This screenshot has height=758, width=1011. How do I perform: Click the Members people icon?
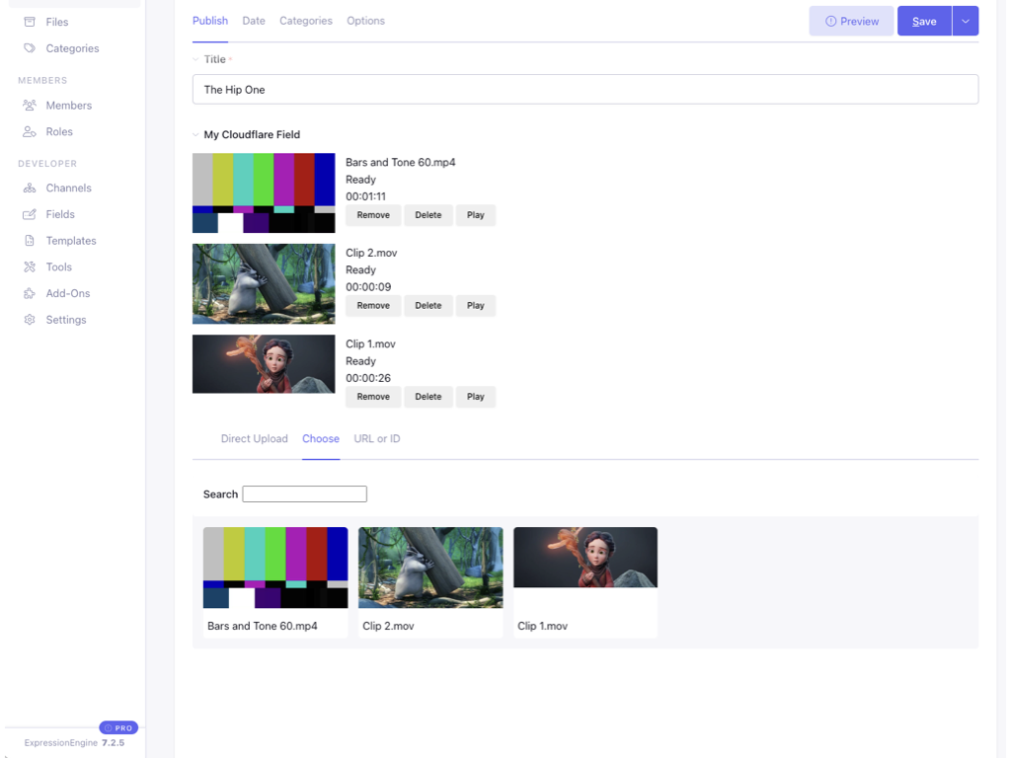[30, 105]
